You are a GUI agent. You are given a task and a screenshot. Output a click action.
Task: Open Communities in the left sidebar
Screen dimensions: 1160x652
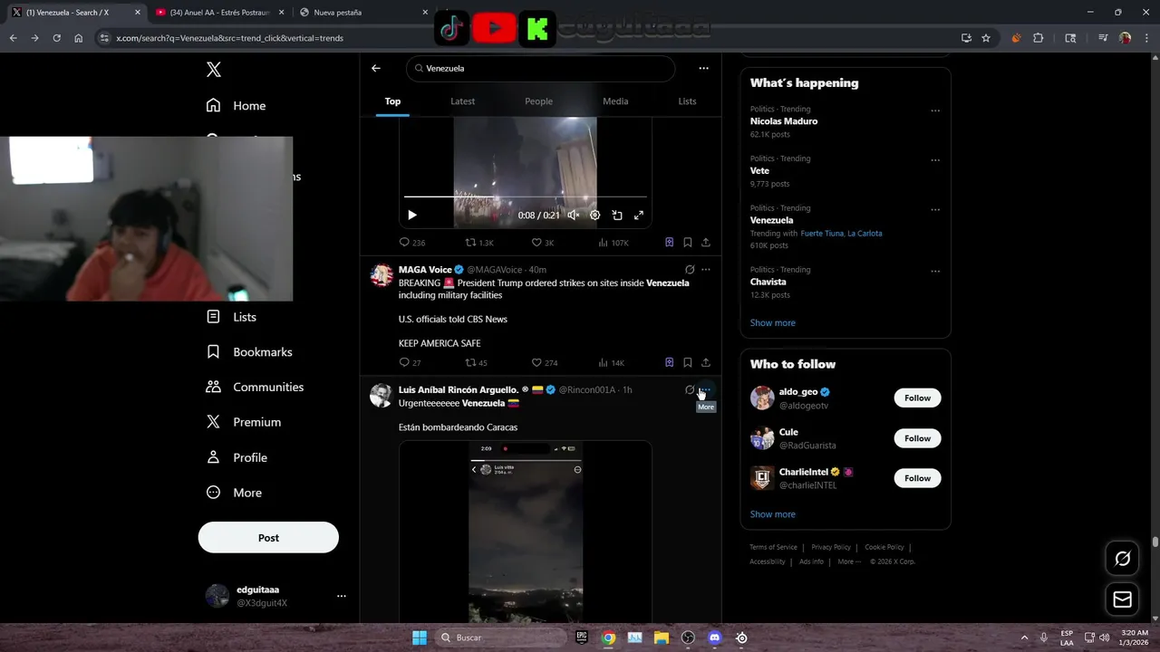[255, 387]
